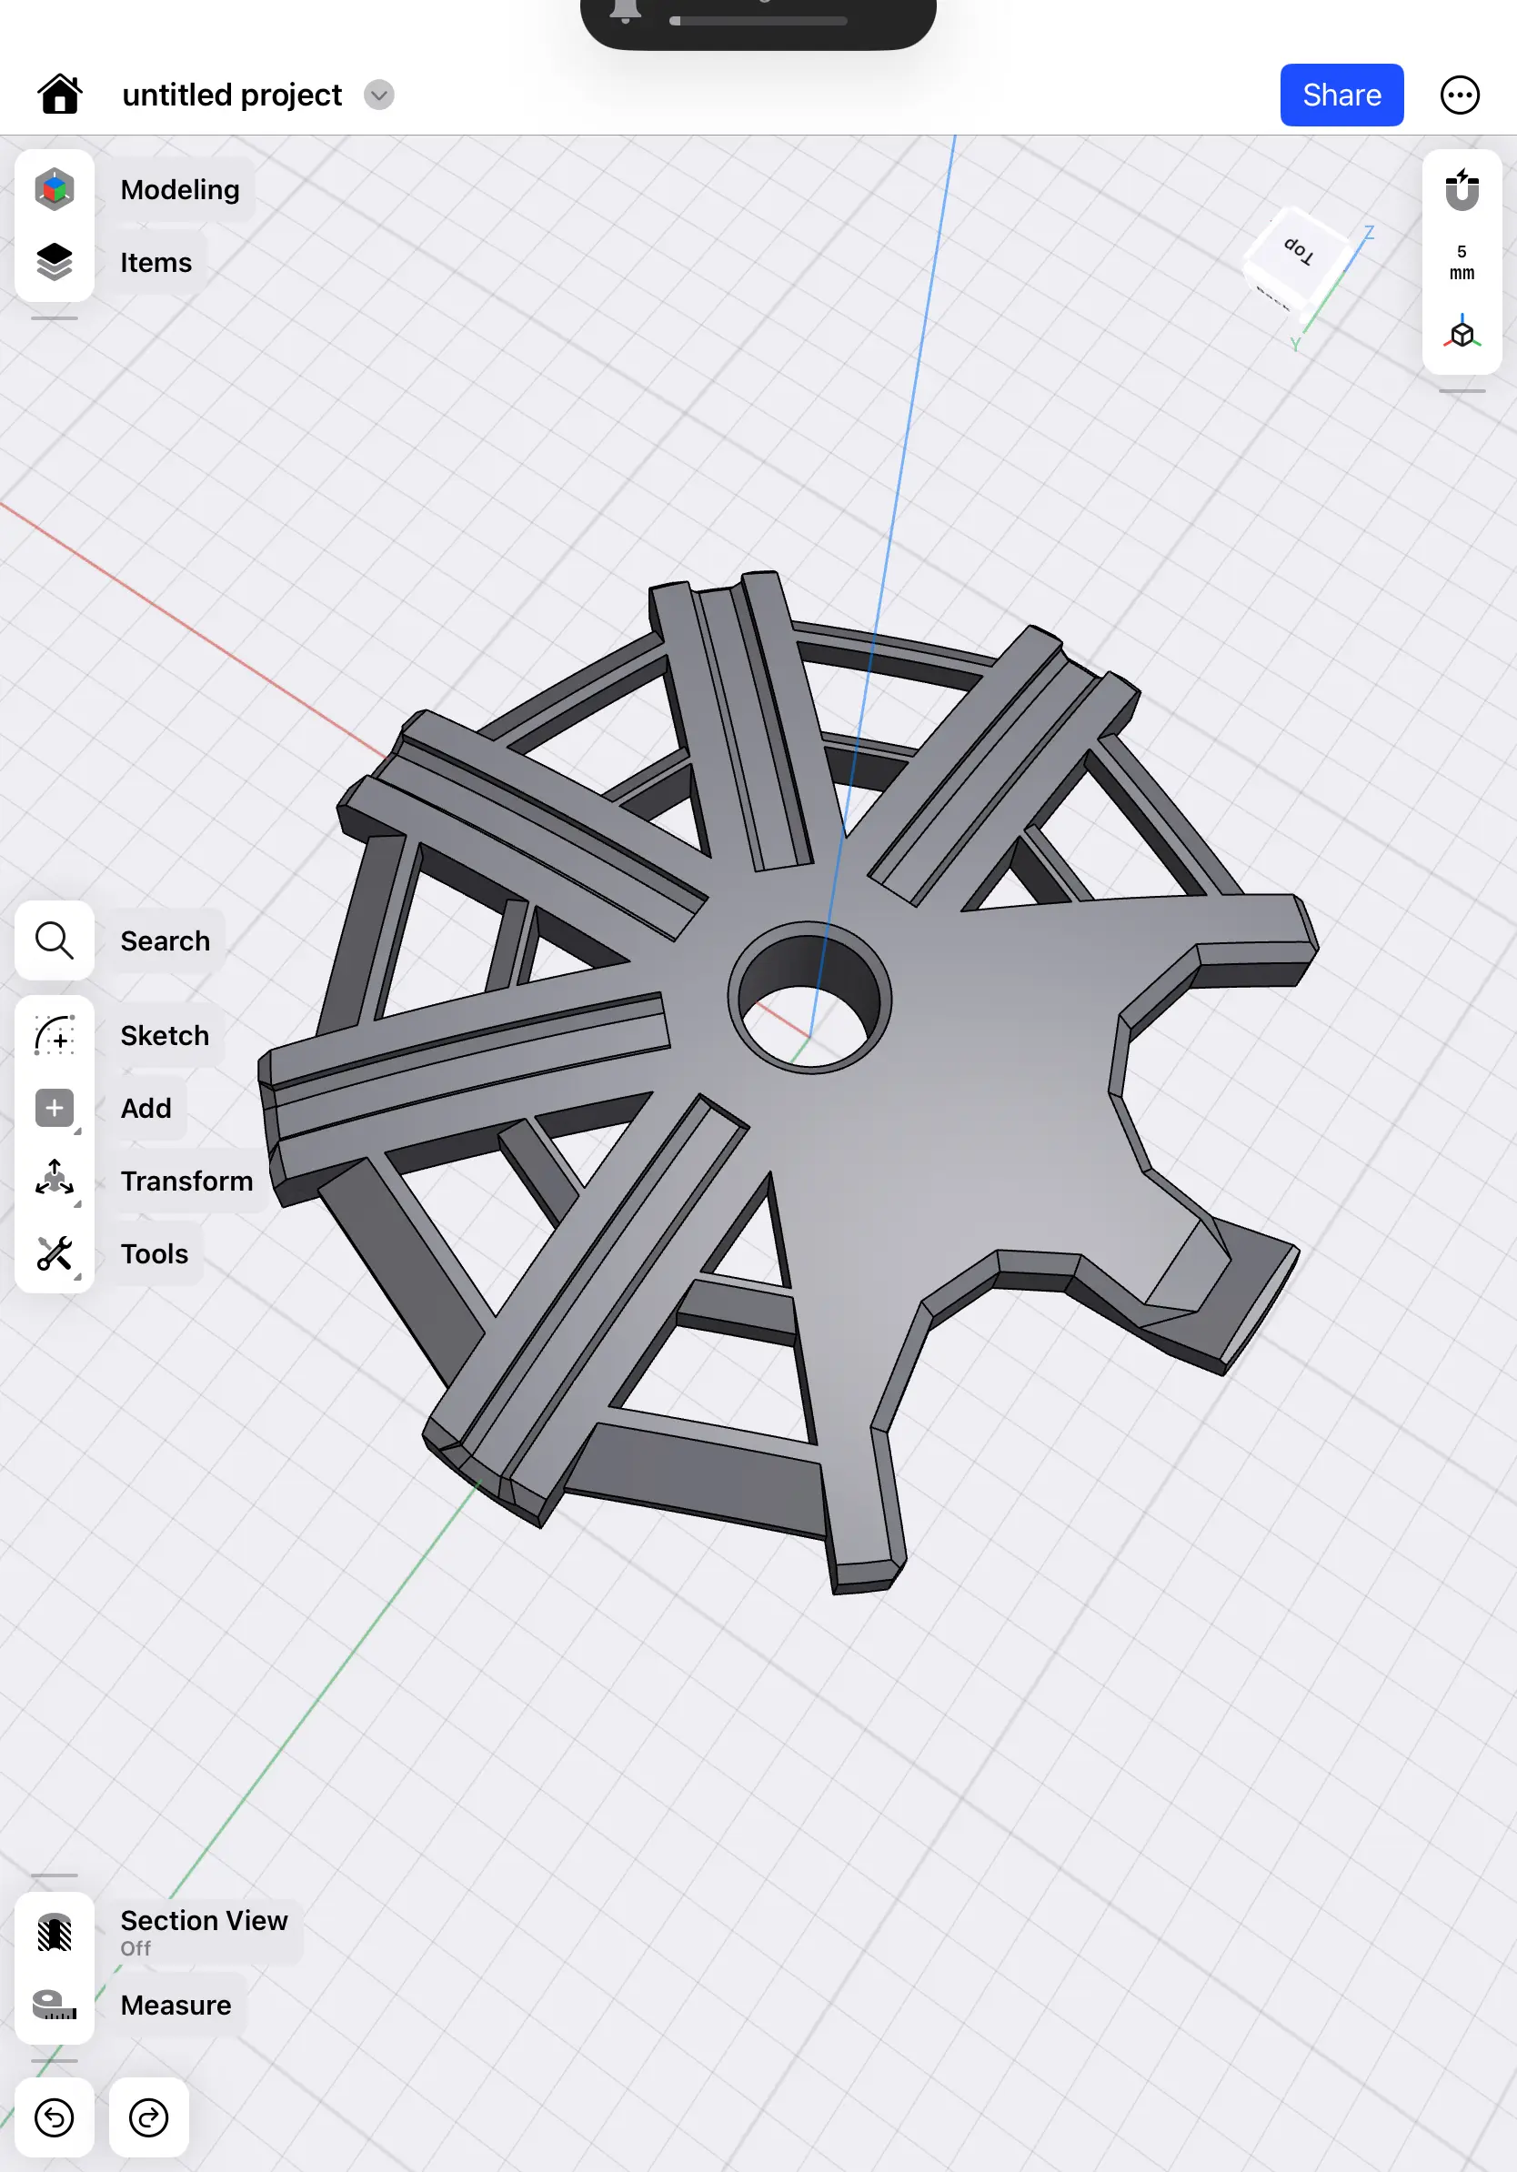This screenshot has height=2172, width=1517.
Task: Click the untitled project title
Action: 232,95
